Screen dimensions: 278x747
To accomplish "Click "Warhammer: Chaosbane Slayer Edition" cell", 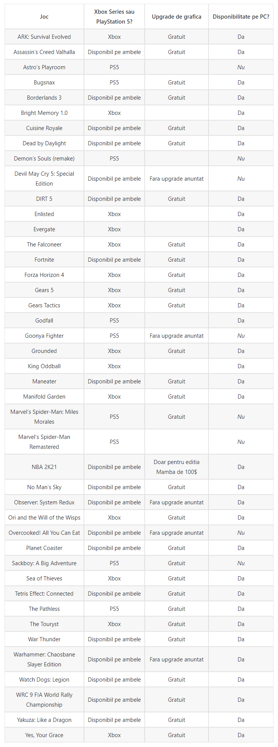I will (x=44, y=660).
